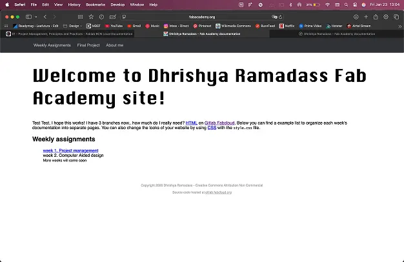Open the Help menu in the menu bar

[154, 5]
